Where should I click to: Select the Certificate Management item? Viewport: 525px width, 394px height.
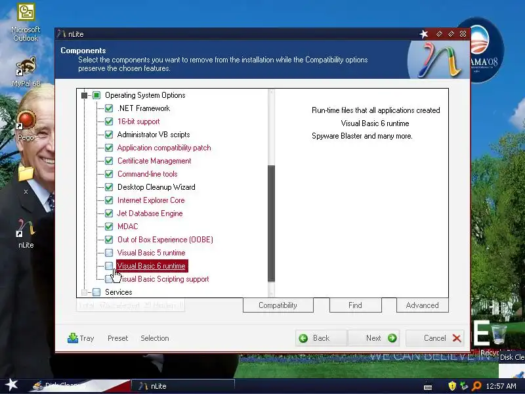(154, 161)
